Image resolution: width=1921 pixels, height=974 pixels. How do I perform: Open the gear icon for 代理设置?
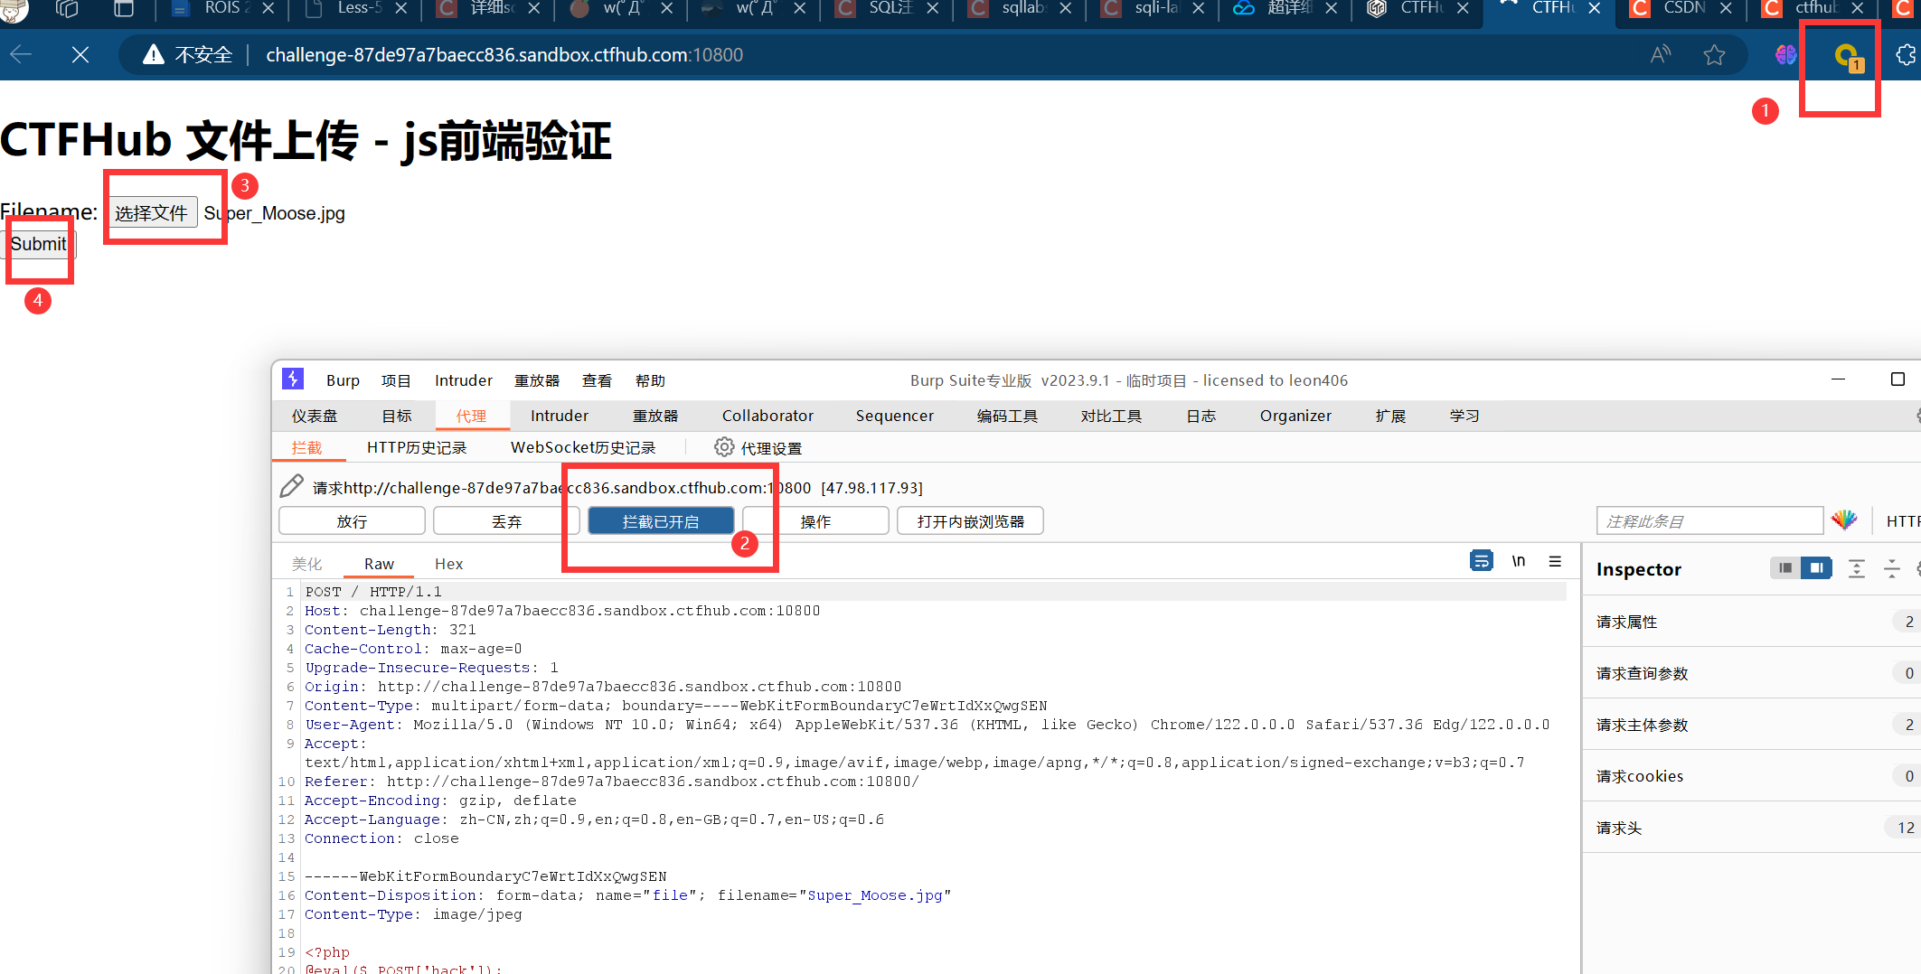tap(723, 447)
